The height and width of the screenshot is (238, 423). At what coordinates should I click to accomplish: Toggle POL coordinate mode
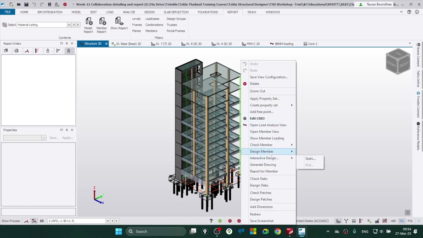pos(410,221)
